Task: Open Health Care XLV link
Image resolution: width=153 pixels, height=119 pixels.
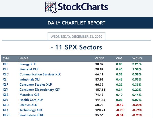Action: 31,100
